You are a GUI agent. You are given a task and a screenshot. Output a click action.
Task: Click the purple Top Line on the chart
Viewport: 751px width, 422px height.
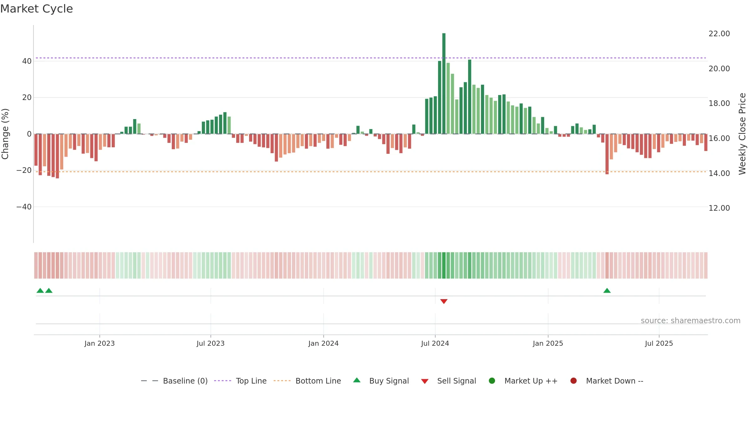(371, 58)
